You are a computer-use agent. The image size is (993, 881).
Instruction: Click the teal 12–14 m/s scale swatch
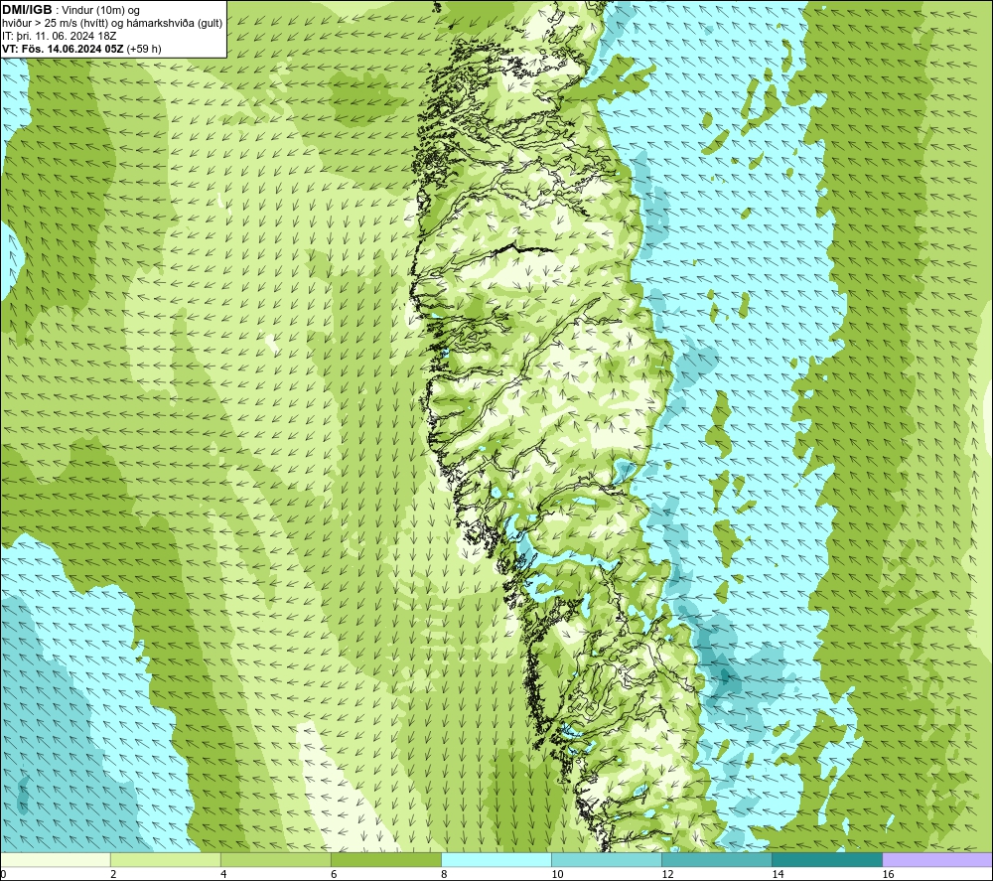click(716, 859)
